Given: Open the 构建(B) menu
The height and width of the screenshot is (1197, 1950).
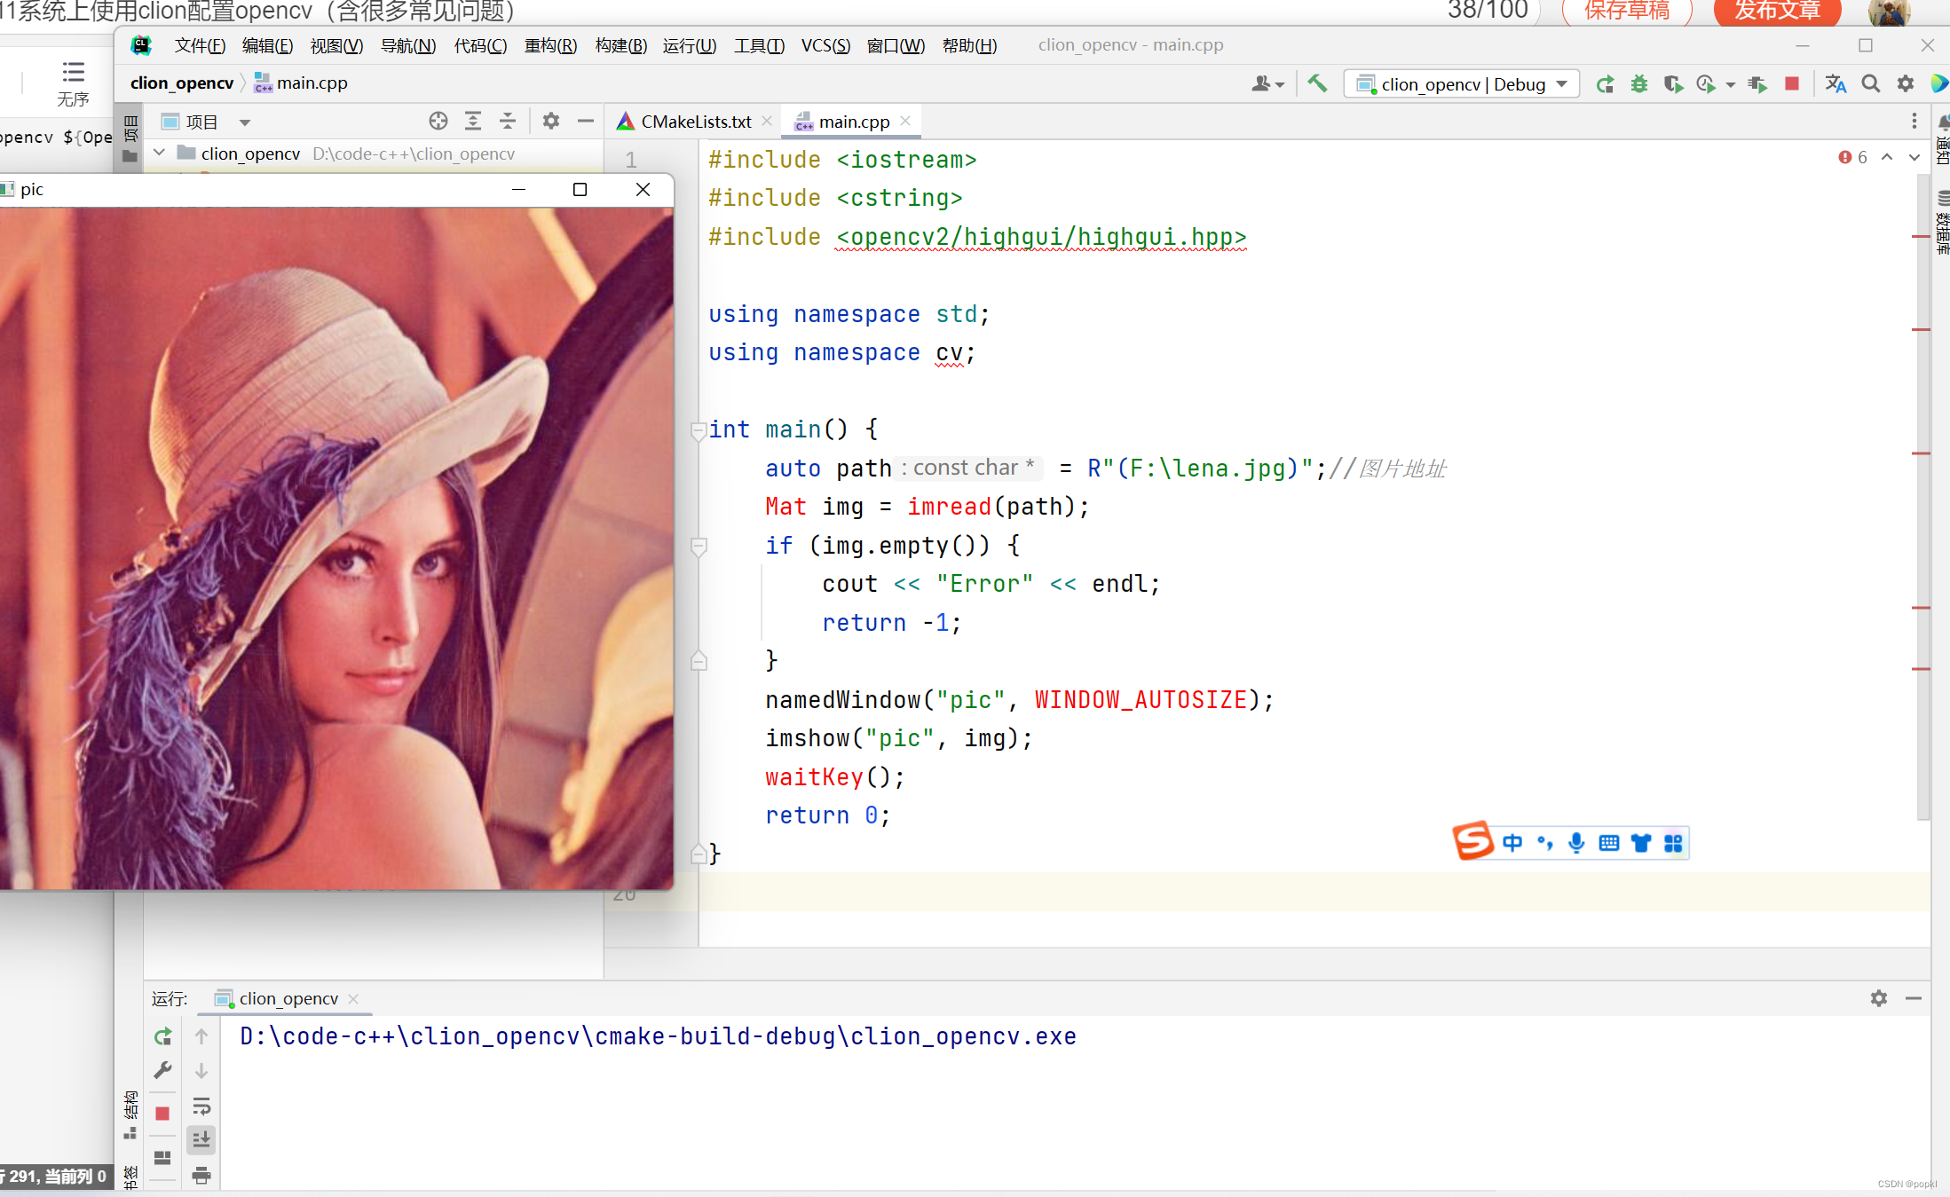Looking at the screenshot, I should point(620,45).
